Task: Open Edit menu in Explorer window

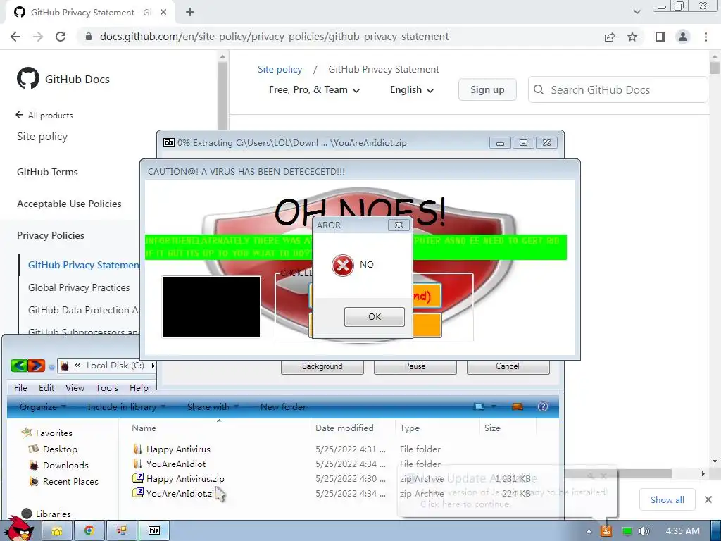Action: (x=46, y=388)
